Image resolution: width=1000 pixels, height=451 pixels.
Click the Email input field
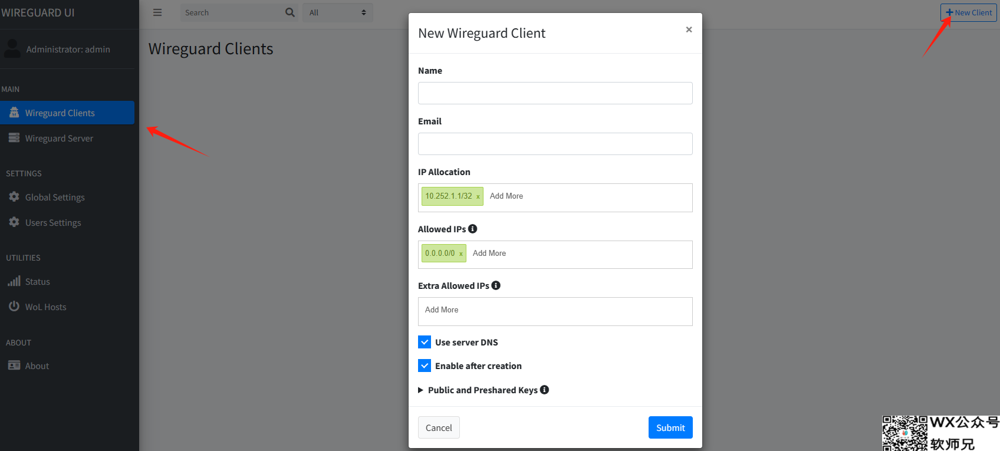(555, 144)
